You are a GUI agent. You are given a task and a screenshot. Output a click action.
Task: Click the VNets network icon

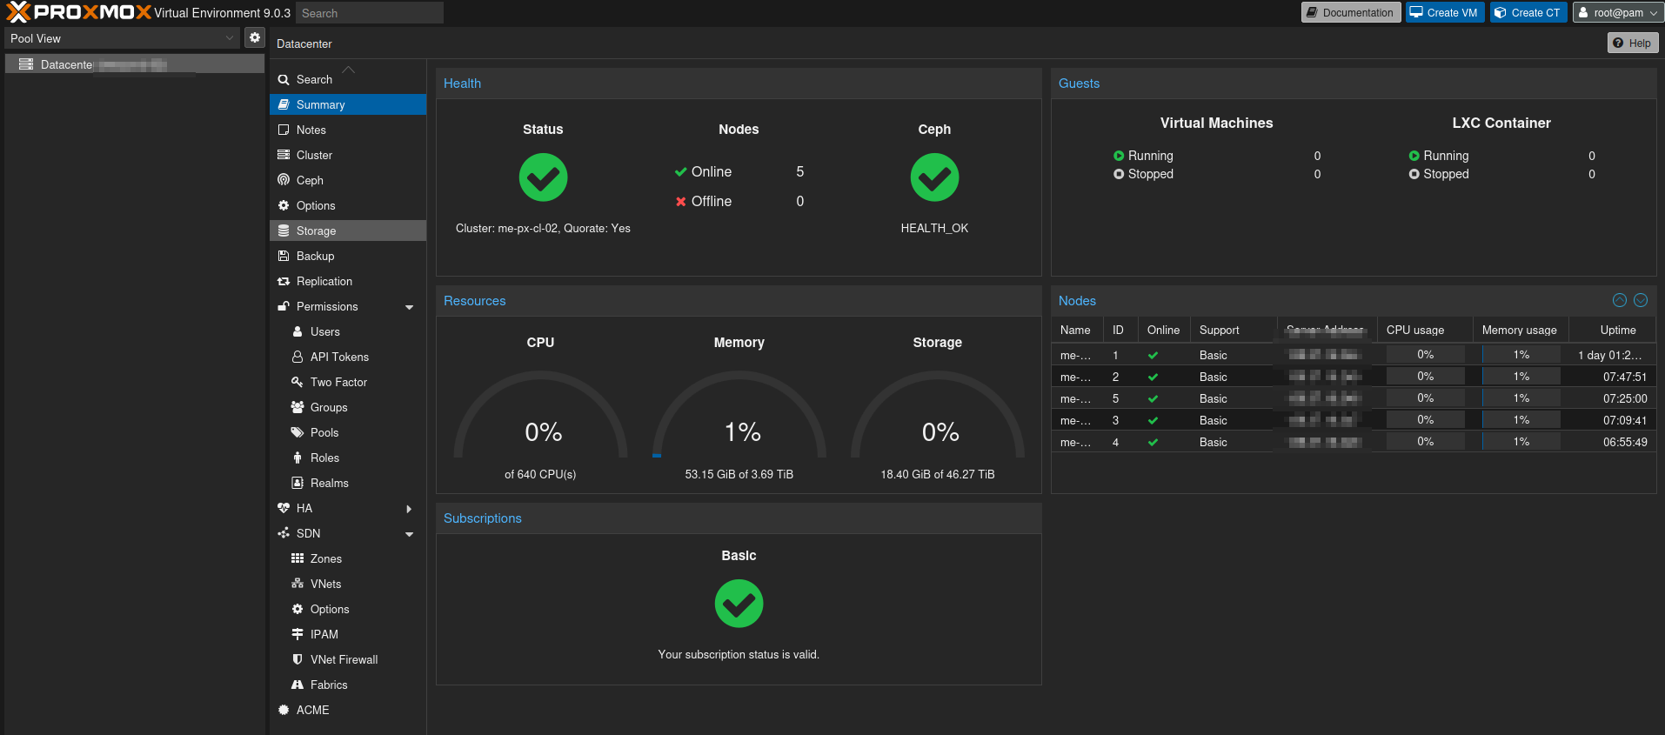[298, 584]
